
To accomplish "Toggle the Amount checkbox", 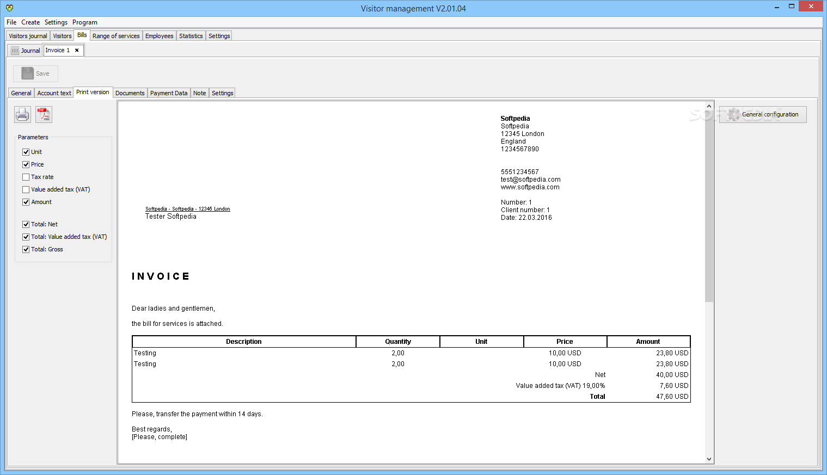I will click(x=26, y=202).
